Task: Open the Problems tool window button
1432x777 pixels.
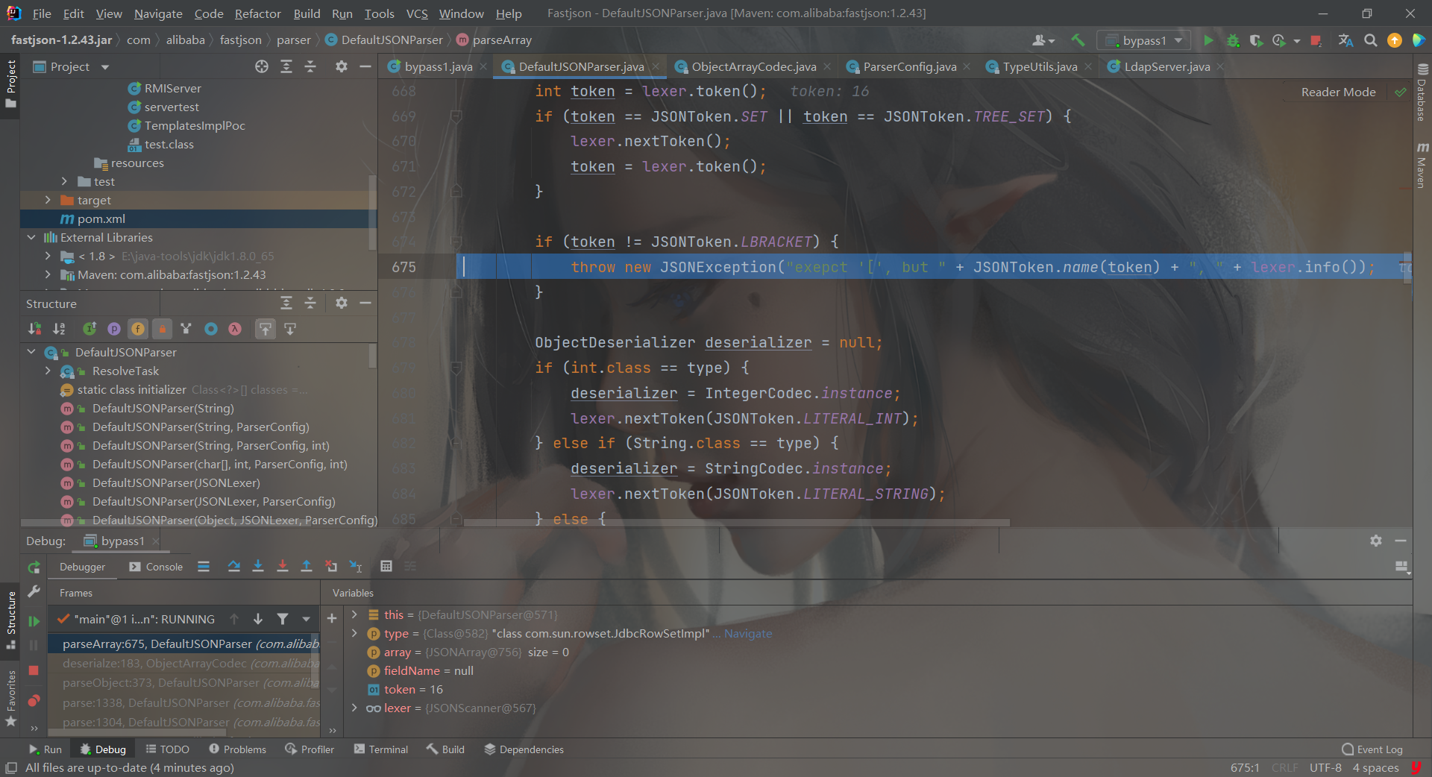Action: pyautogui.click(x=237, y=749)
